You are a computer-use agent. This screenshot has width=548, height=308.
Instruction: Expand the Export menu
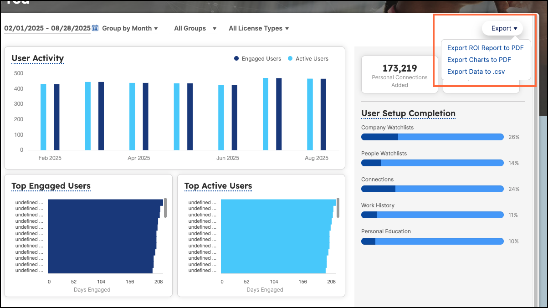(502, 28)
